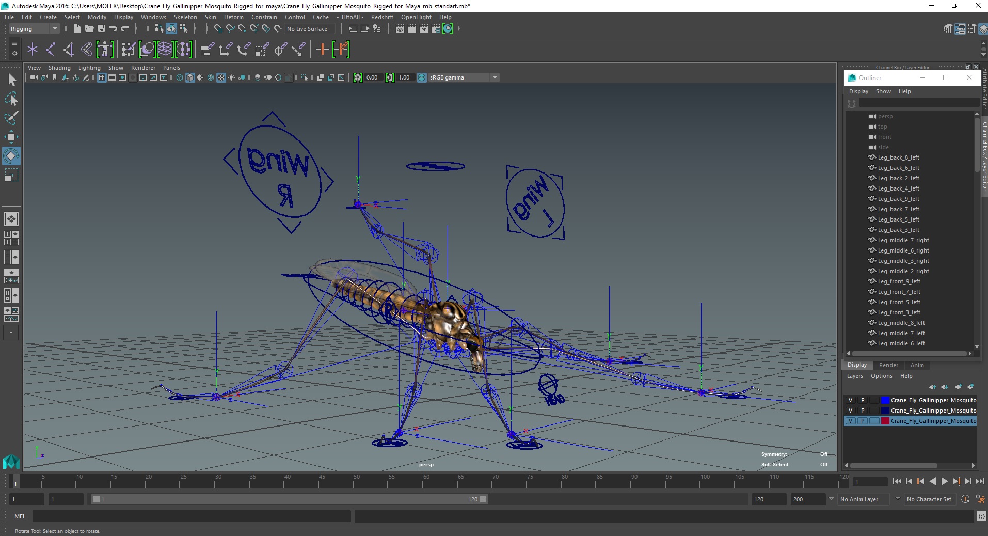Toggle textured display in viewport
The image size is (988, 536).
coord(221,77)
